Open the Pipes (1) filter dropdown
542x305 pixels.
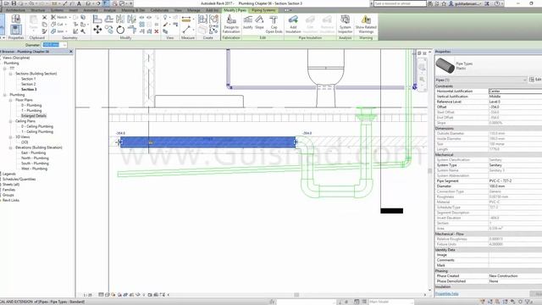point(524,80)
